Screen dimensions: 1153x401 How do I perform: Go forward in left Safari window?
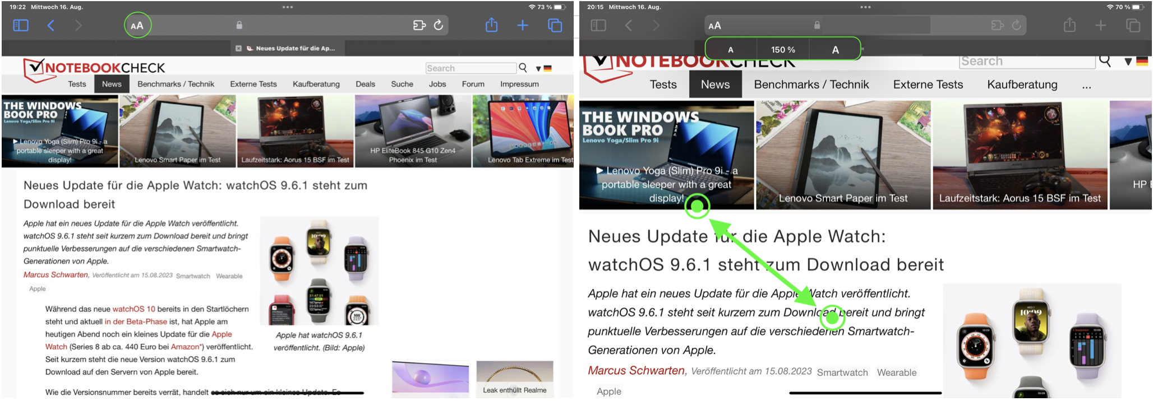click(x=79, y=25)
